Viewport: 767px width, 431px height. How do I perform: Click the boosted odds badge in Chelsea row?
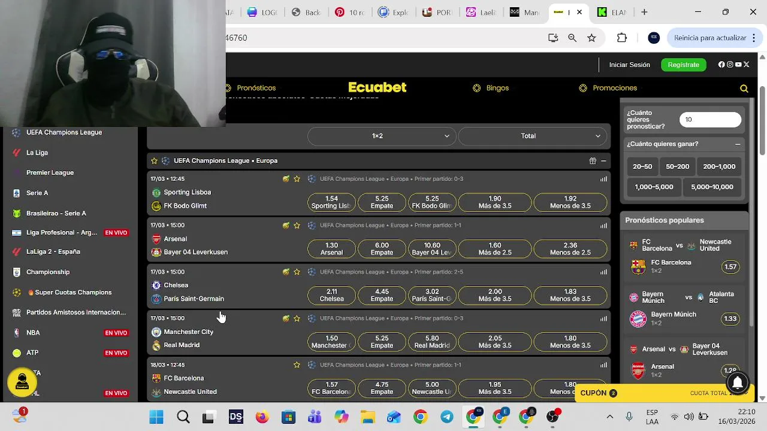[x=286, y=272]
